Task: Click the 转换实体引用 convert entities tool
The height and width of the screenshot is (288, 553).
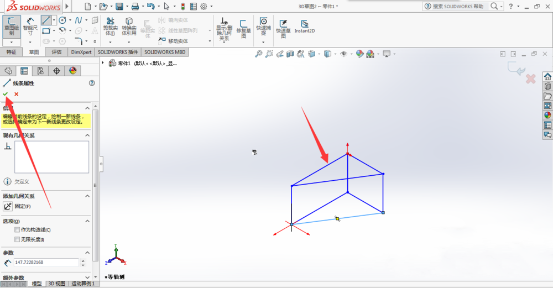Action: pos(129,27)
